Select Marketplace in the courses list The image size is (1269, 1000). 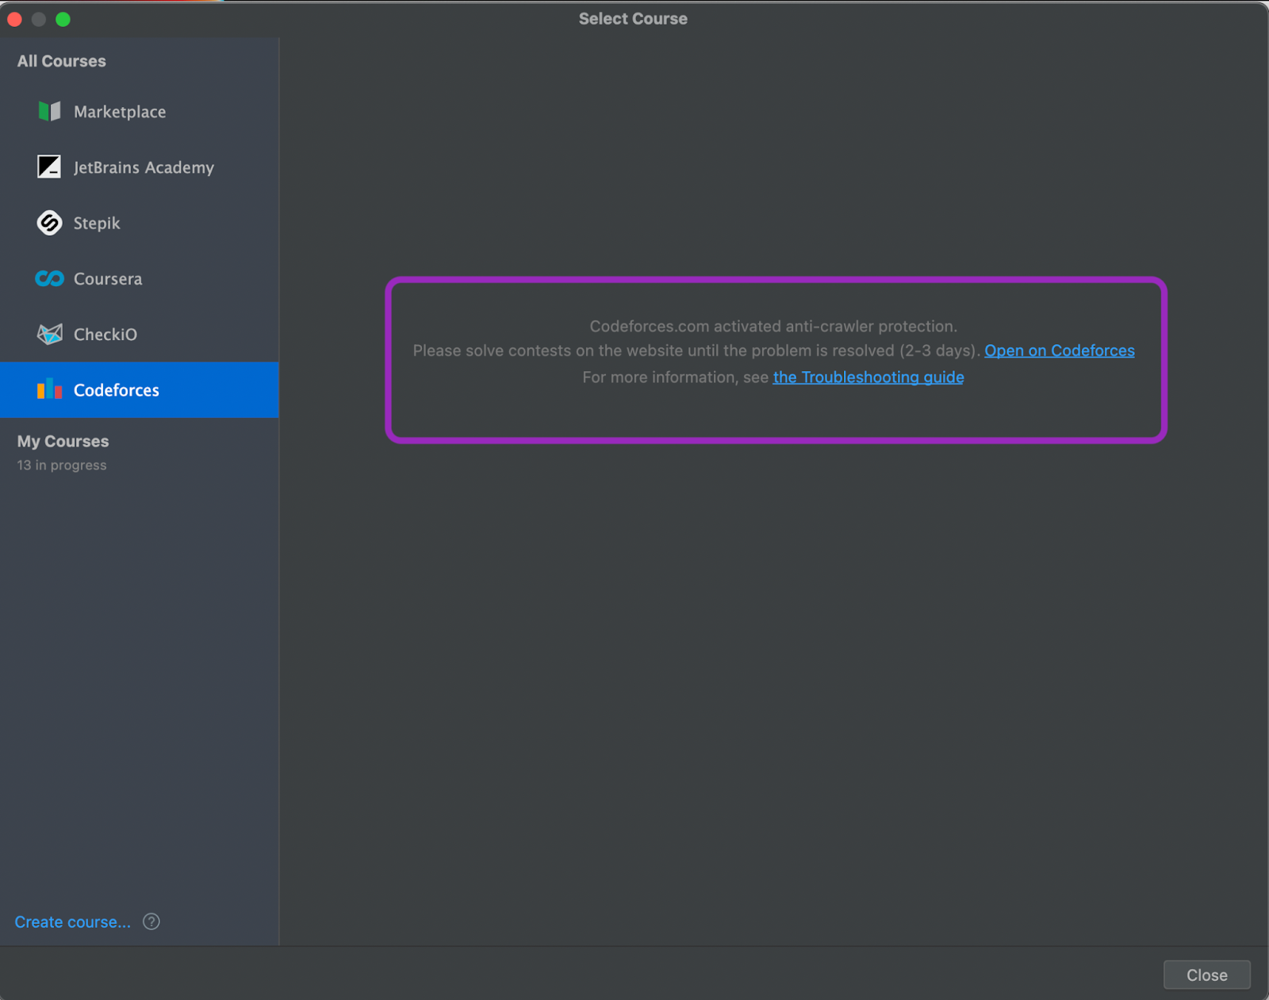140,112
